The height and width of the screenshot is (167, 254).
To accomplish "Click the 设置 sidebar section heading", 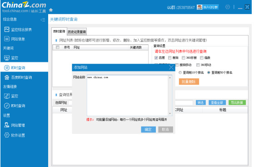I will [x=6, y=116].
